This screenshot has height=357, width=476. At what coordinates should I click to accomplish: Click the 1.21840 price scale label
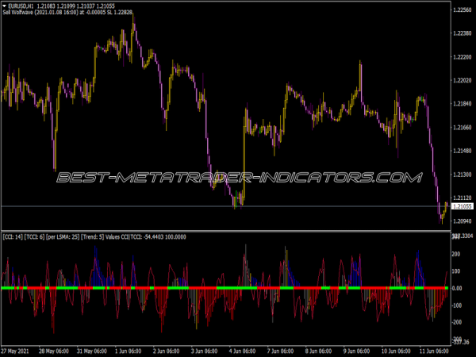tap(463, 104)
